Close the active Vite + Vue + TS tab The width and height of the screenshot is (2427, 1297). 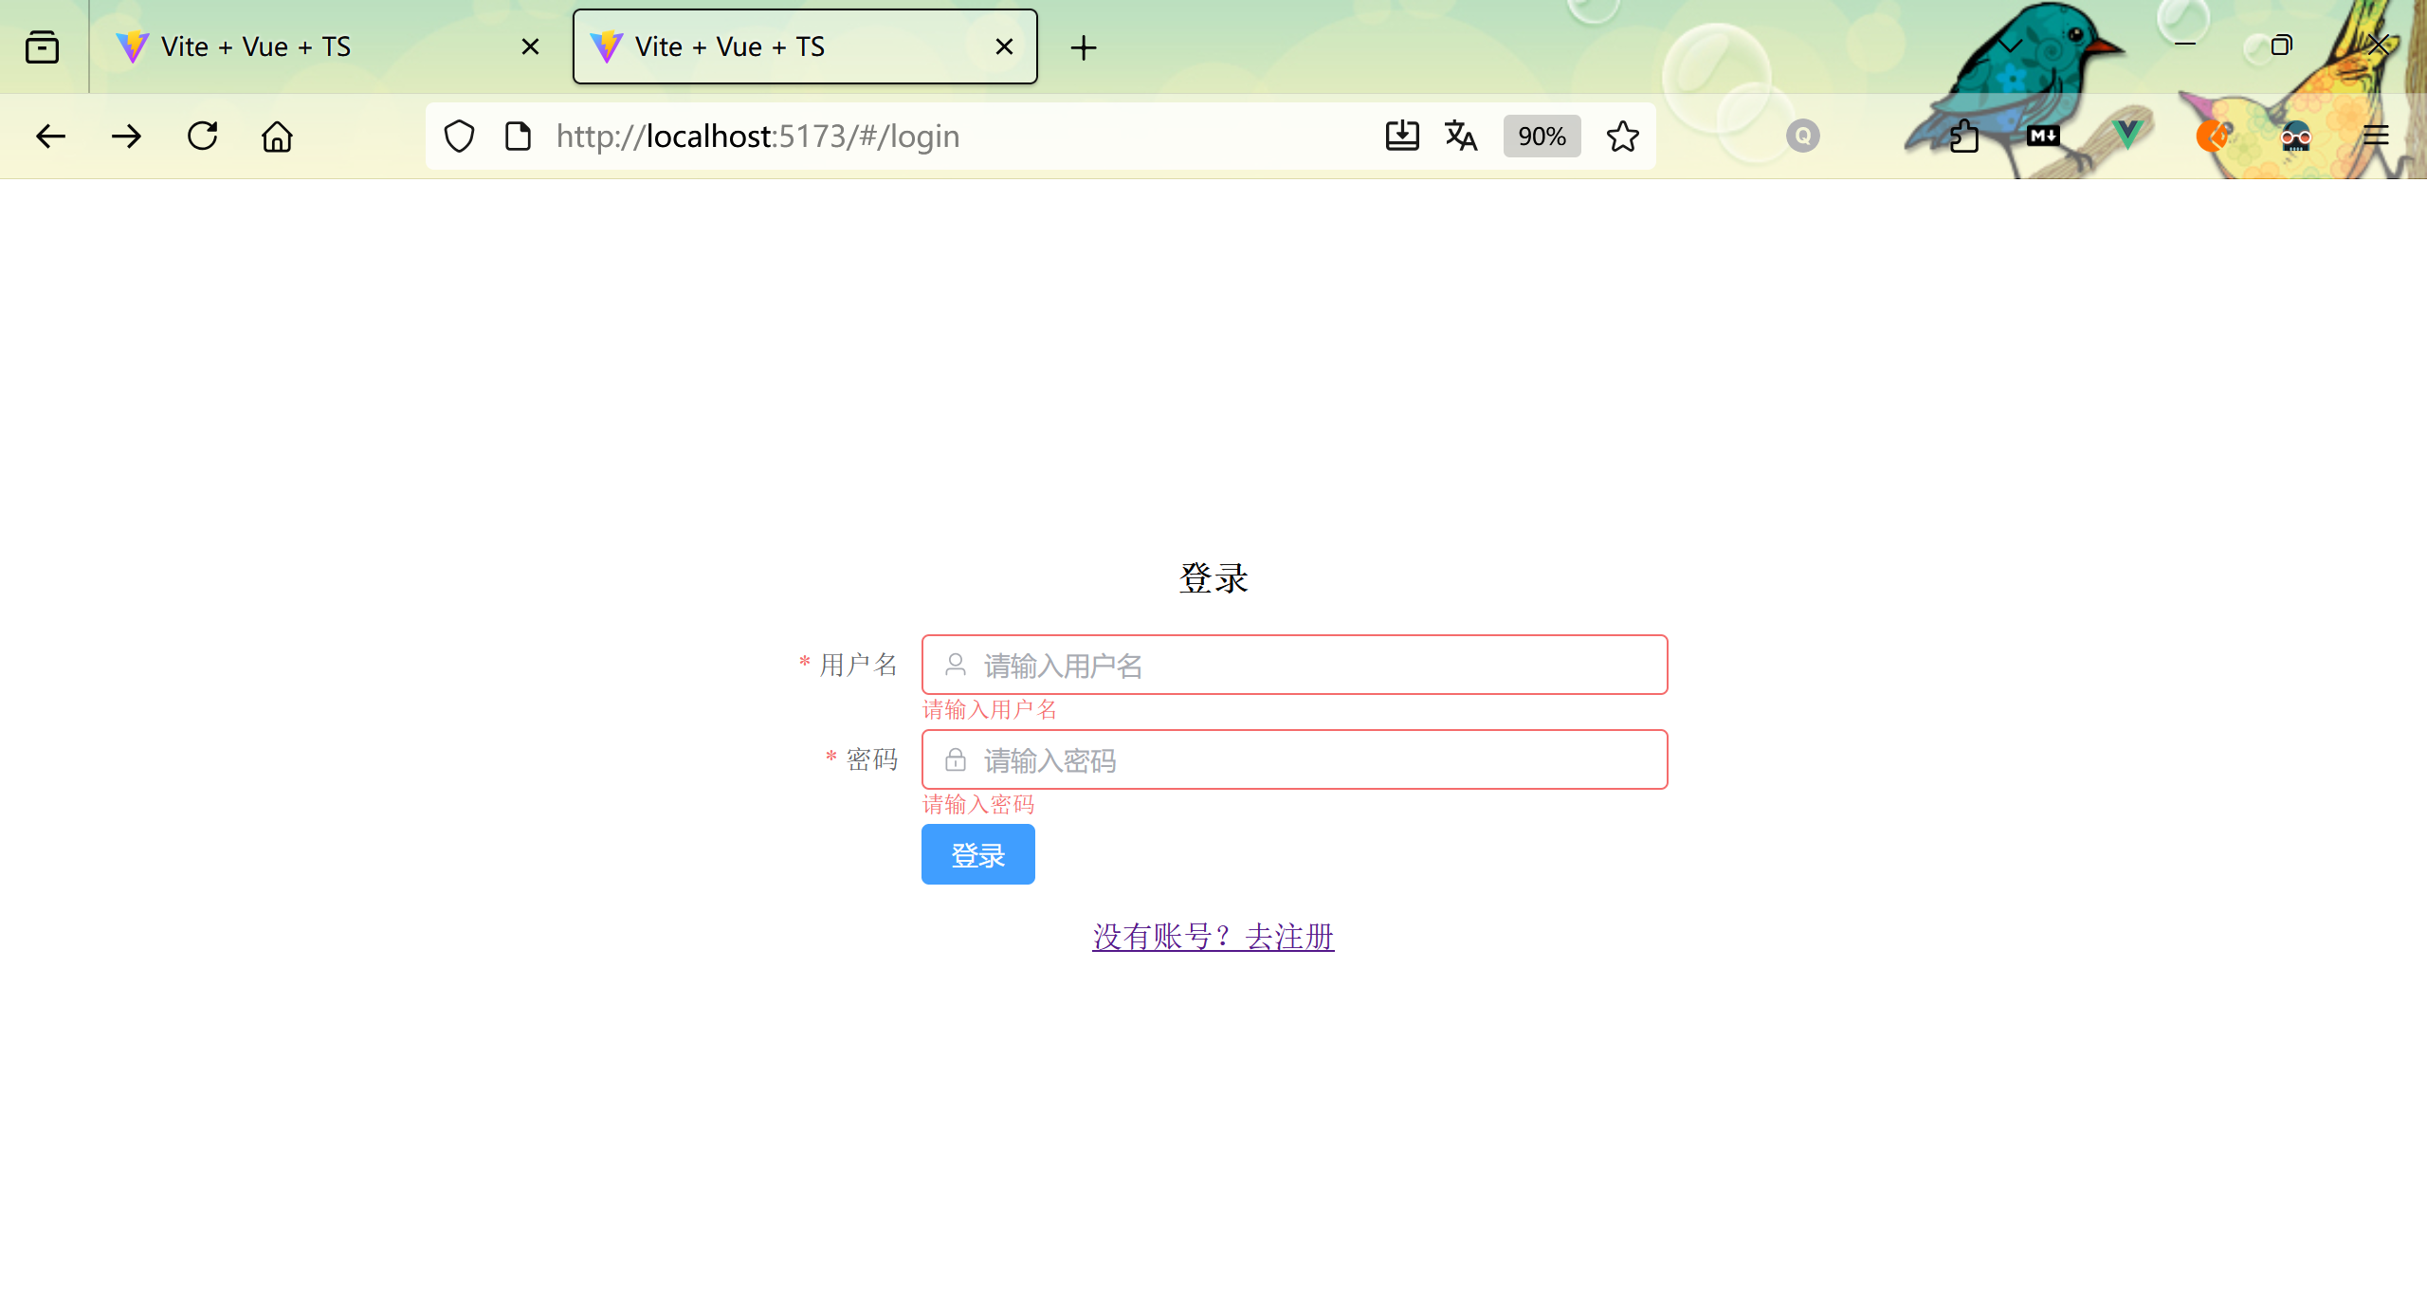[1004, 46]
